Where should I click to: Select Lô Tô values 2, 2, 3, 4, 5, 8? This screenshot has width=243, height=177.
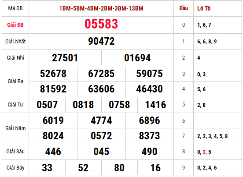(212, 136)
